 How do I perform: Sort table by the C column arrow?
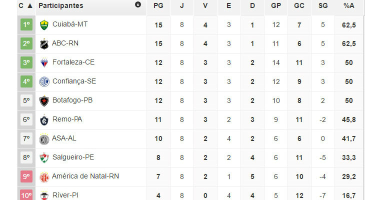click(30, 6)
